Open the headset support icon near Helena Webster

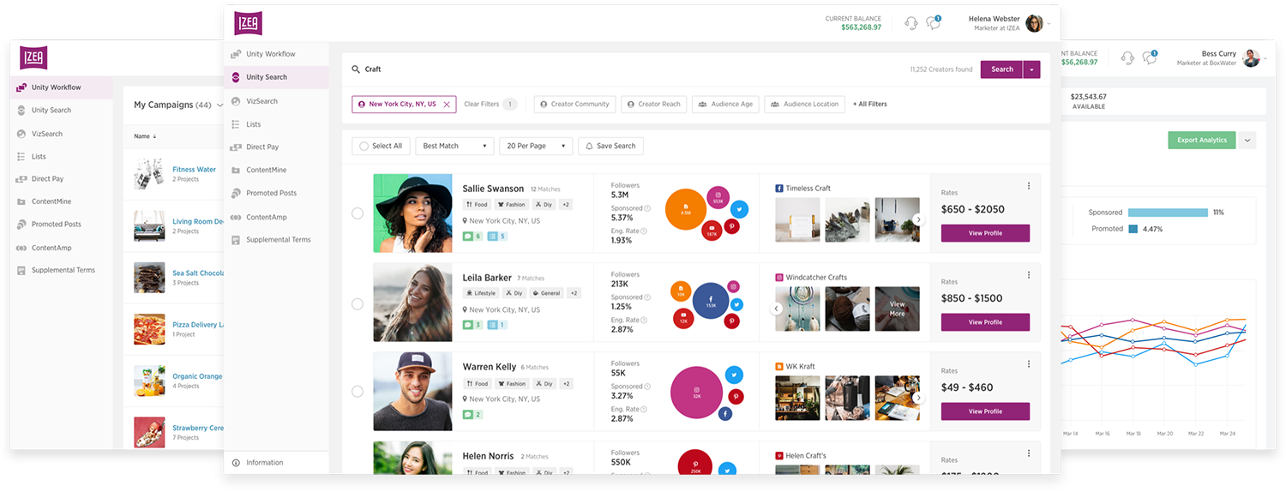911,23
